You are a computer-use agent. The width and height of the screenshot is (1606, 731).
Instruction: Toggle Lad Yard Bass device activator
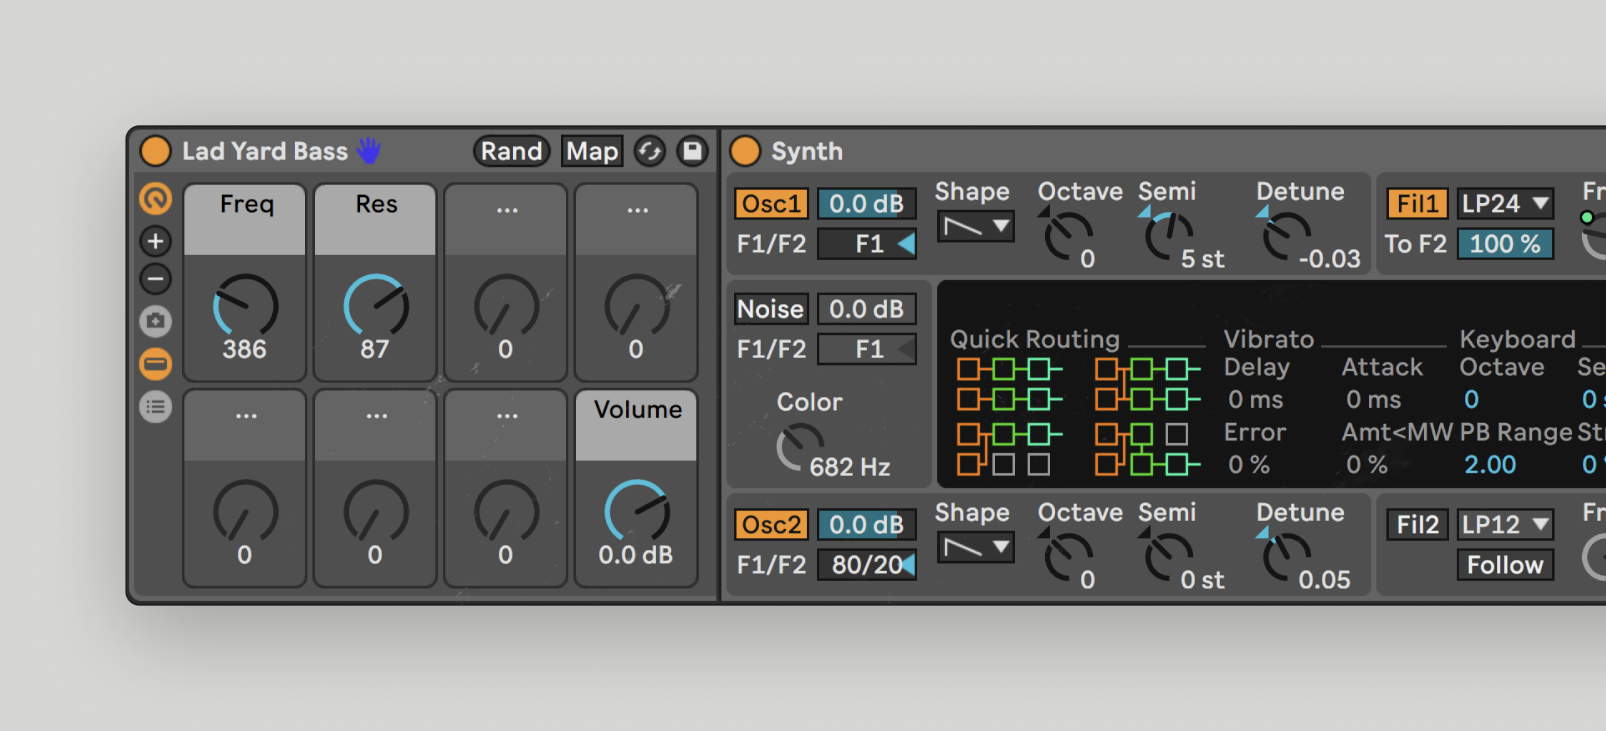pyautogui.click(x=156, y=151)
